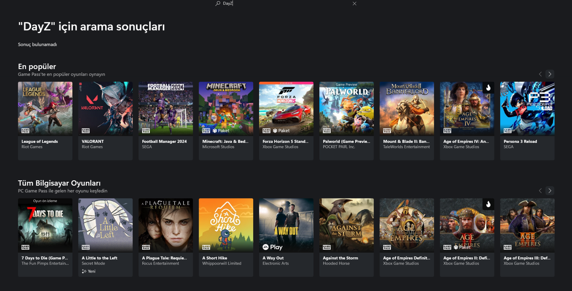This screenshot has width=572, height=291.
Task: Open A Plague Tale Requiem cover
Action: 166,226
